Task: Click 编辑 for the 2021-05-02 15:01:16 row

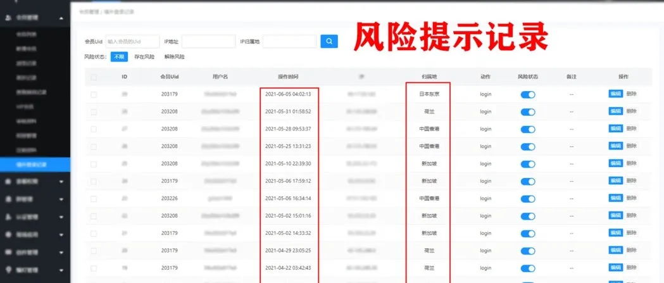Action: pos(616,215)
